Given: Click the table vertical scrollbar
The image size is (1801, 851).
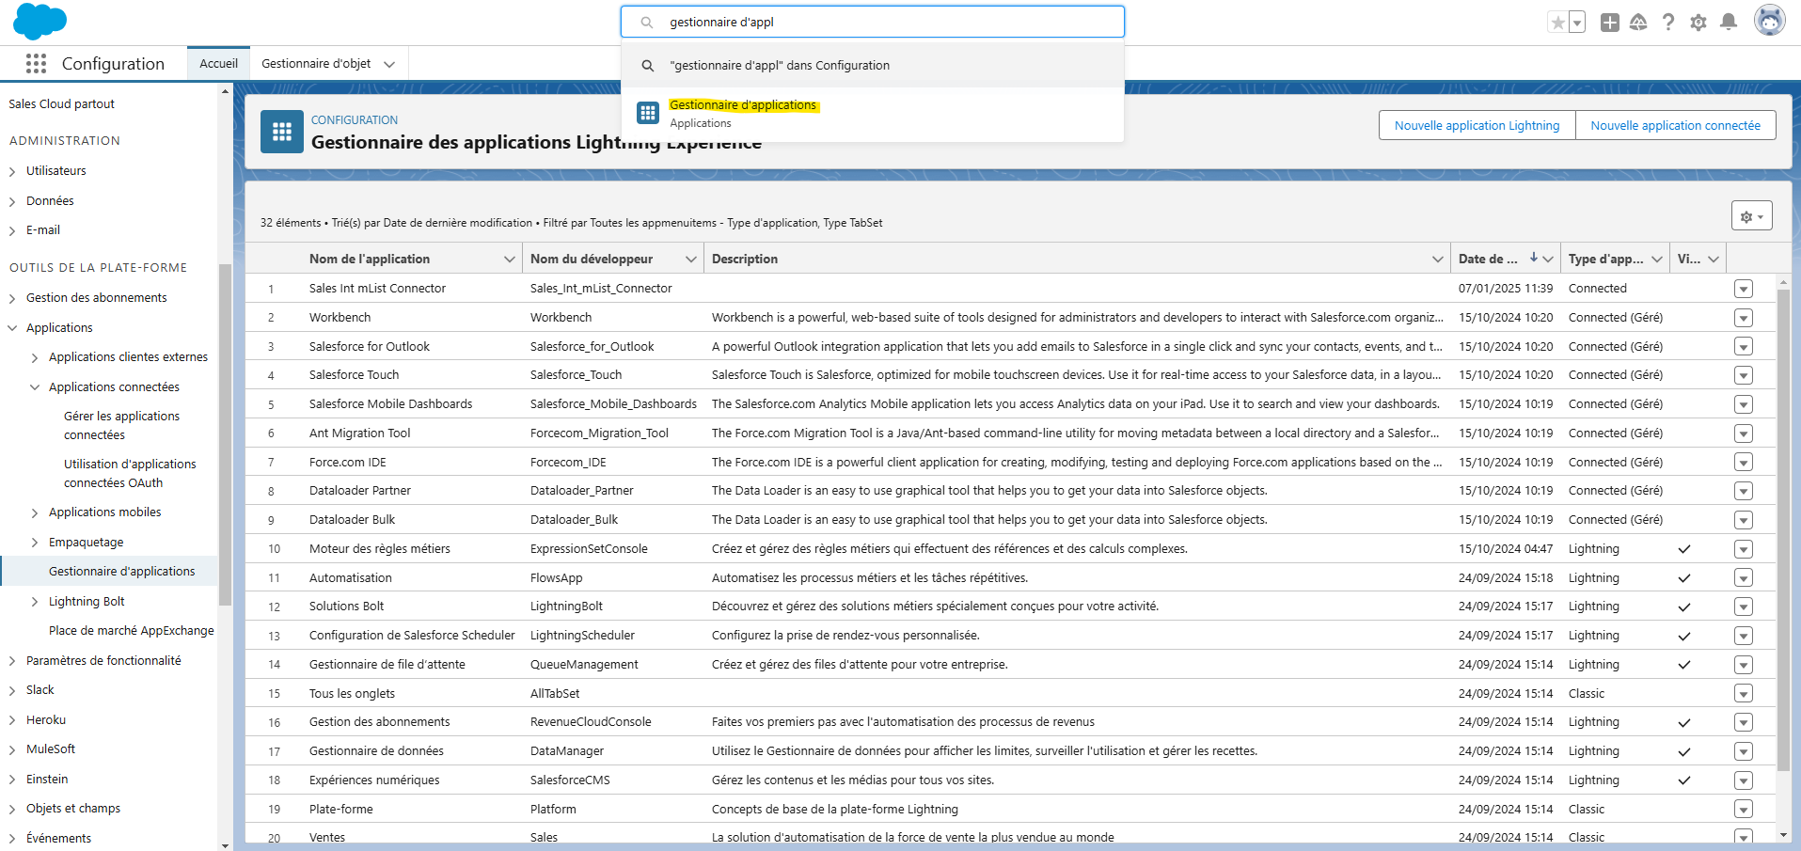Looking at the screenshot, I should coord(1783,529).
